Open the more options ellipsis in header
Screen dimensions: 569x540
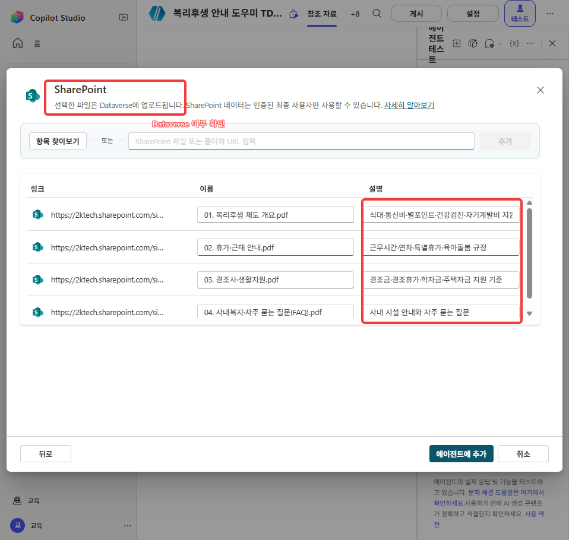[550, 14]
